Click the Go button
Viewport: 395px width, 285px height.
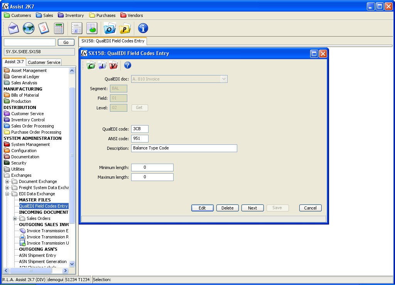pyautogui.click(x=66, y=42)
